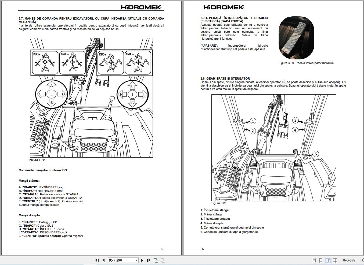The image size is (364, 265).
Task: Click the 'Manșă dreapta:' subheading
Action: pyautogui.click(x=30, y=215)
